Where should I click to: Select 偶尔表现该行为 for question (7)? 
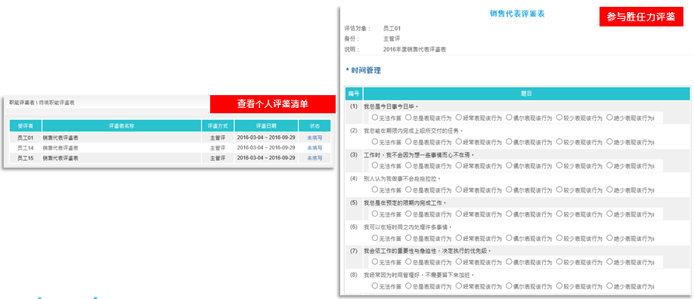509,262
